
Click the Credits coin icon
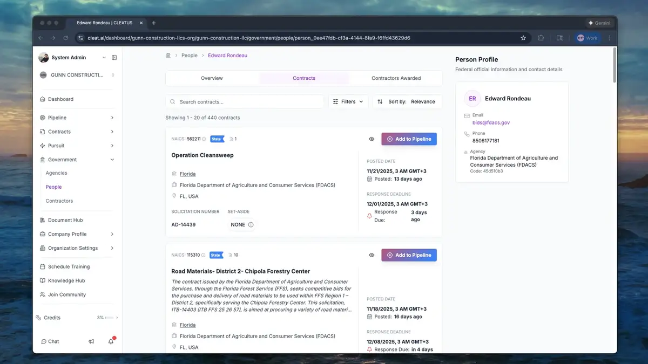tap(38, 318)
